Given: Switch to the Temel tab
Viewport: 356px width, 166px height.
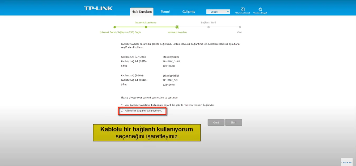Looking at the screenshot, I should point(165,12).
